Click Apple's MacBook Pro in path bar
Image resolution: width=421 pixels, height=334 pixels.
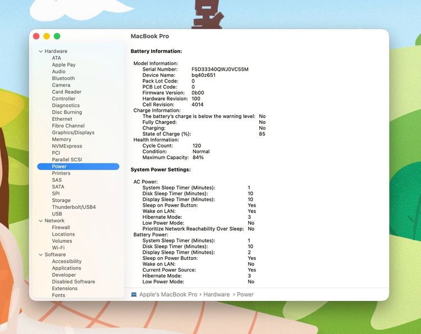pyautogui.click(x=168, y=295)
